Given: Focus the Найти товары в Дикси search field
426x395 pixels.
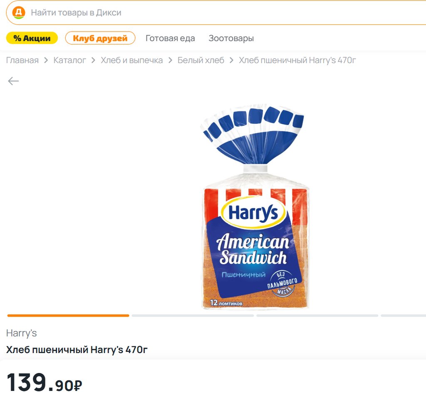Looking at the screenshot, I should point(208,12).
